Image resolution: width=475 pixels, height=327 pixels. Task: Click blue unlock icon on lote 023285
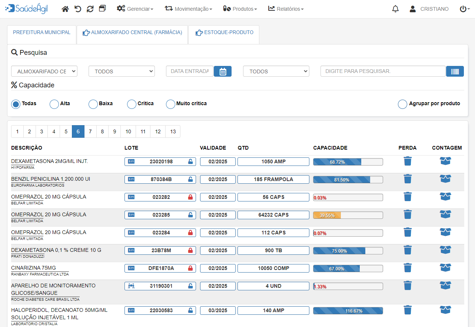click(190, 215)
